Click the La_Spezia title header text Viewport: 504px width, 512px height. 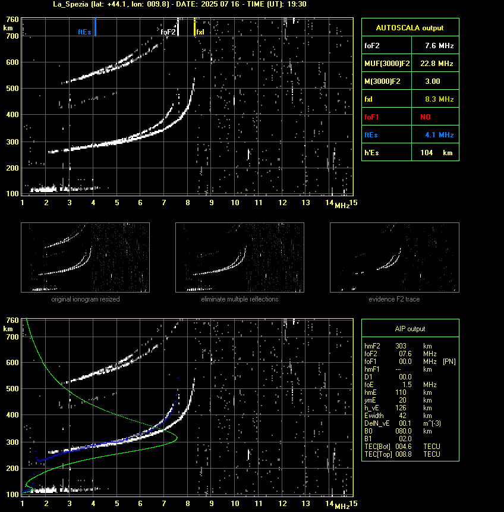coord(179,4)
